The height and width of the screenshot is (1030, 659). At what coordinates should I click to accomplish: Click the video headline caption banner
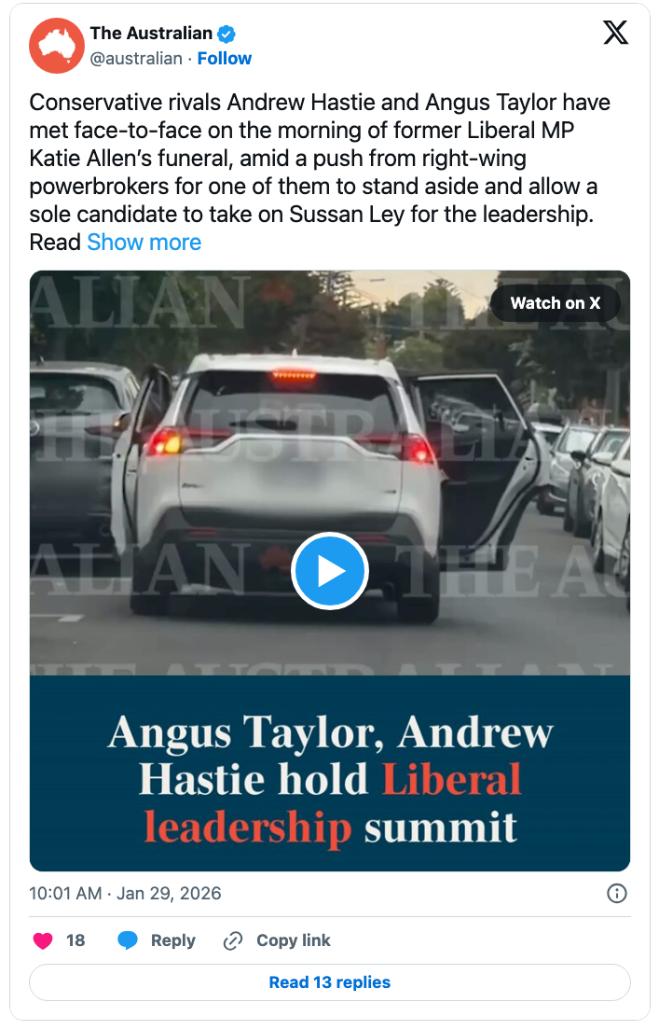[x=330, y=773]
